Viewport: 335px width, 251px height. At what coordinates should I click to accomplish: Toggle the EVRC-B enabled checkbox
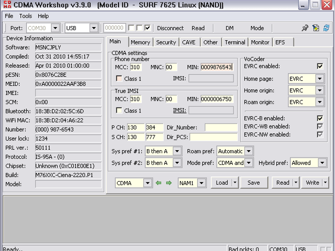320,118
